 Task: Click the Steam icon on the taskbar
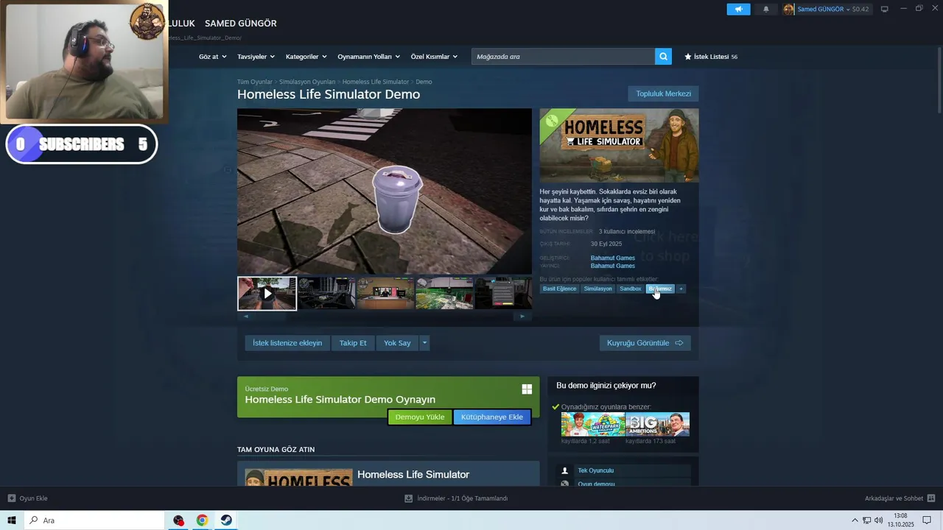pyautogui.click(x=226, y=520)
